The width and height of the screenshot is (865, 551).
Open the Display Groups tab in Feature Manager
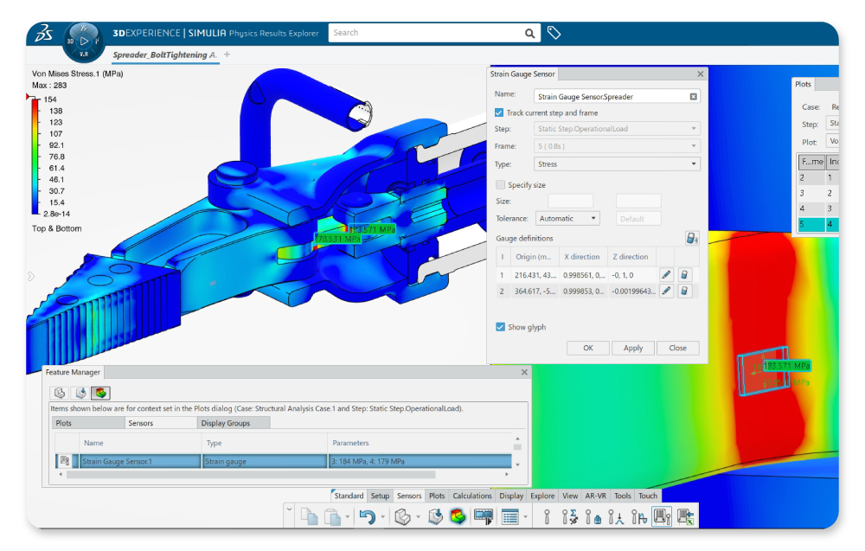[x=234, y=423]
